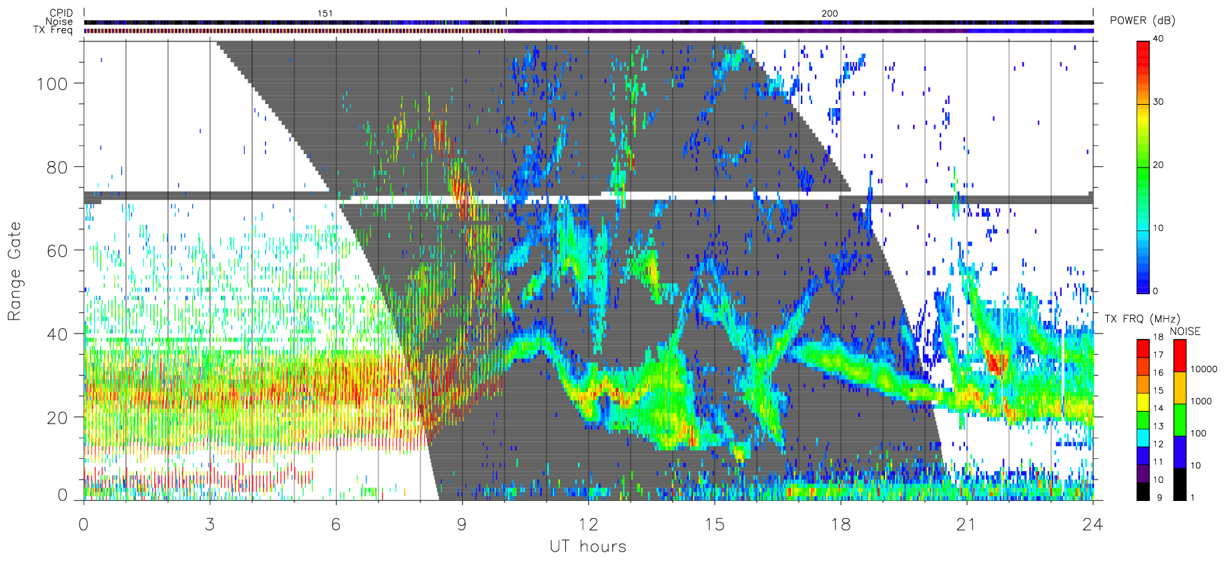1230x567 pixels.
Task: Click the 9 MHz label on TX FRQ scale
Action: pos(1160,498)
